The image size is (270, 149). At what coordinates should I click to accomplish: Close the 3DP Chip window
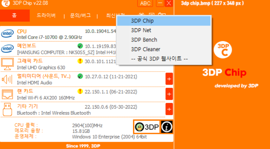[x=169, y=3]
